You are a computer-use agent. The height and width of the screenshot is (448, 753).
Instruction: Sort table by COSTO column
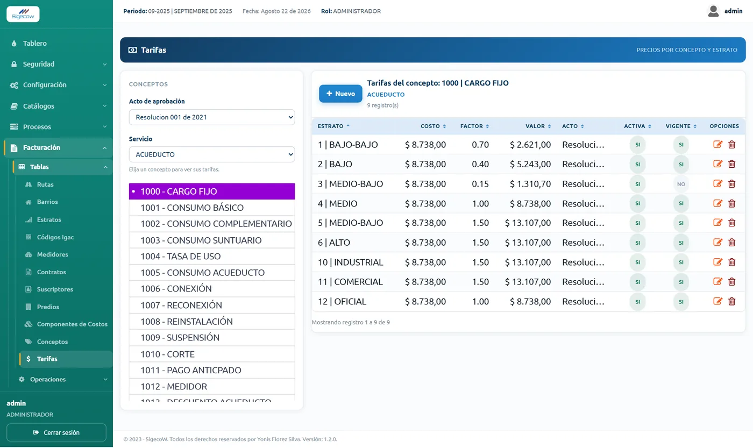coord(433,126)
